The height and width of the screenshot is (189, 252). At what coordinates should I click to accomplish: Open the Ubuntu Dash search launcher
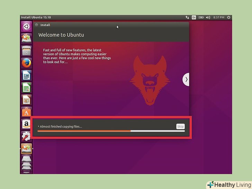pyautogui.click(x=26, y=26)
